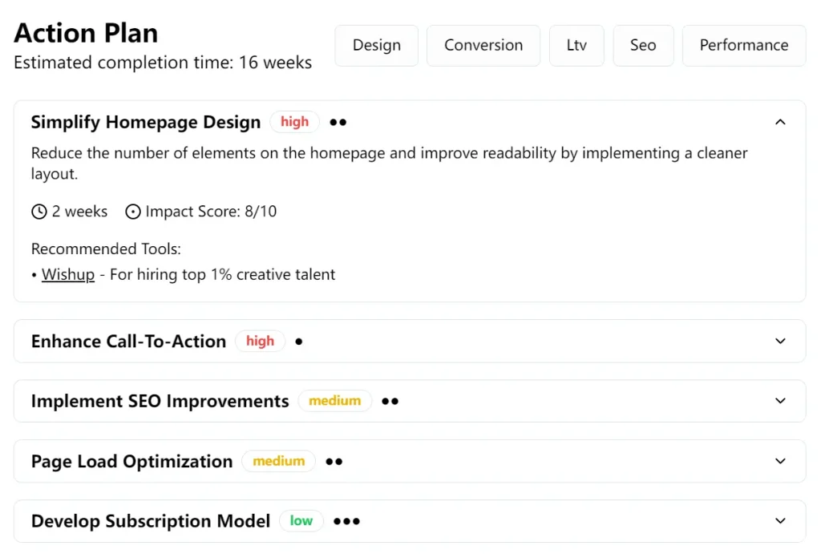Click the Impact Score circle icon

133,211
